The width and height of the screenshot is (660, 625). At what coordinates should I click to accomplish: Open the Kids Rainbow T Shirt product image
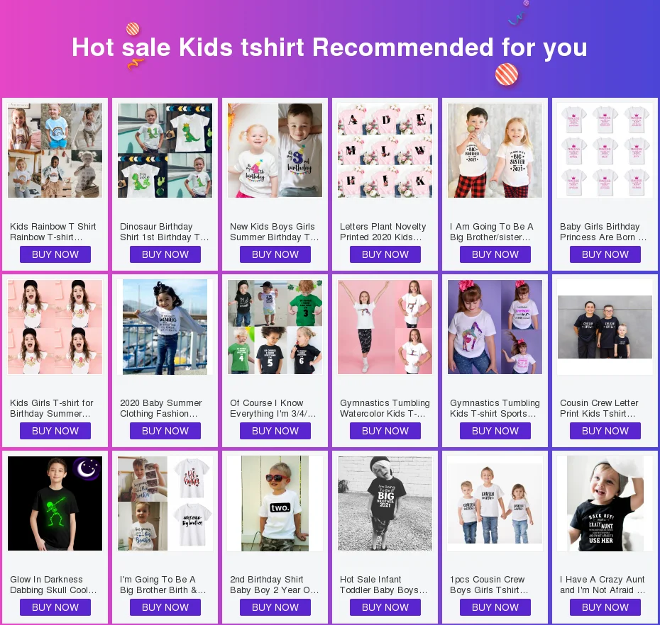(55, 150)
